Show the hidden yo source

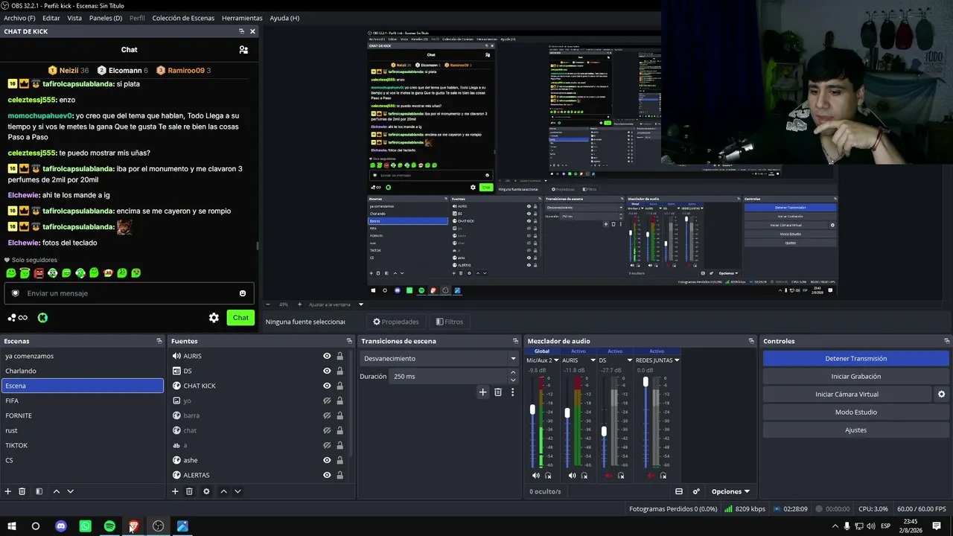pos(327,401)
